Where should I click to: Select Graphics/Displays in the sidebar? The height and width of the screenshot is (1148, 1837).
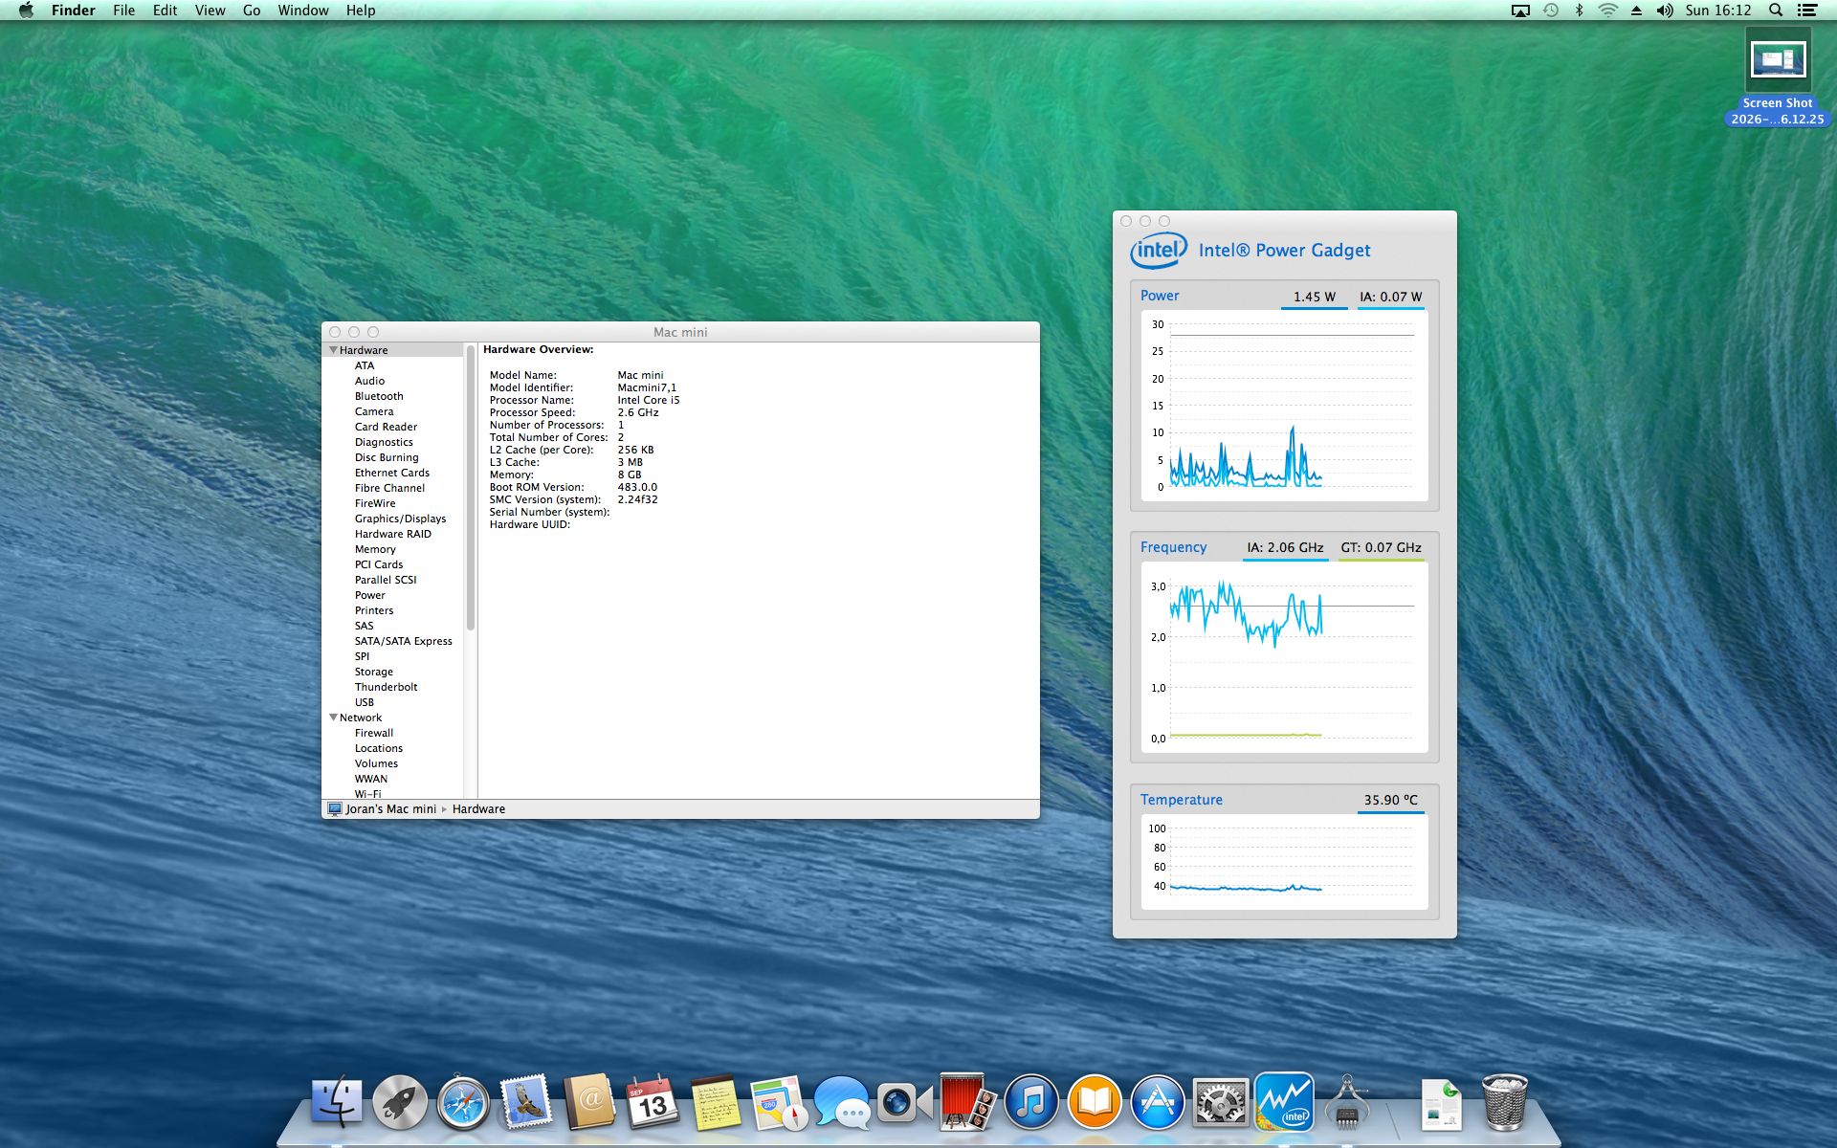coord(400,519)
